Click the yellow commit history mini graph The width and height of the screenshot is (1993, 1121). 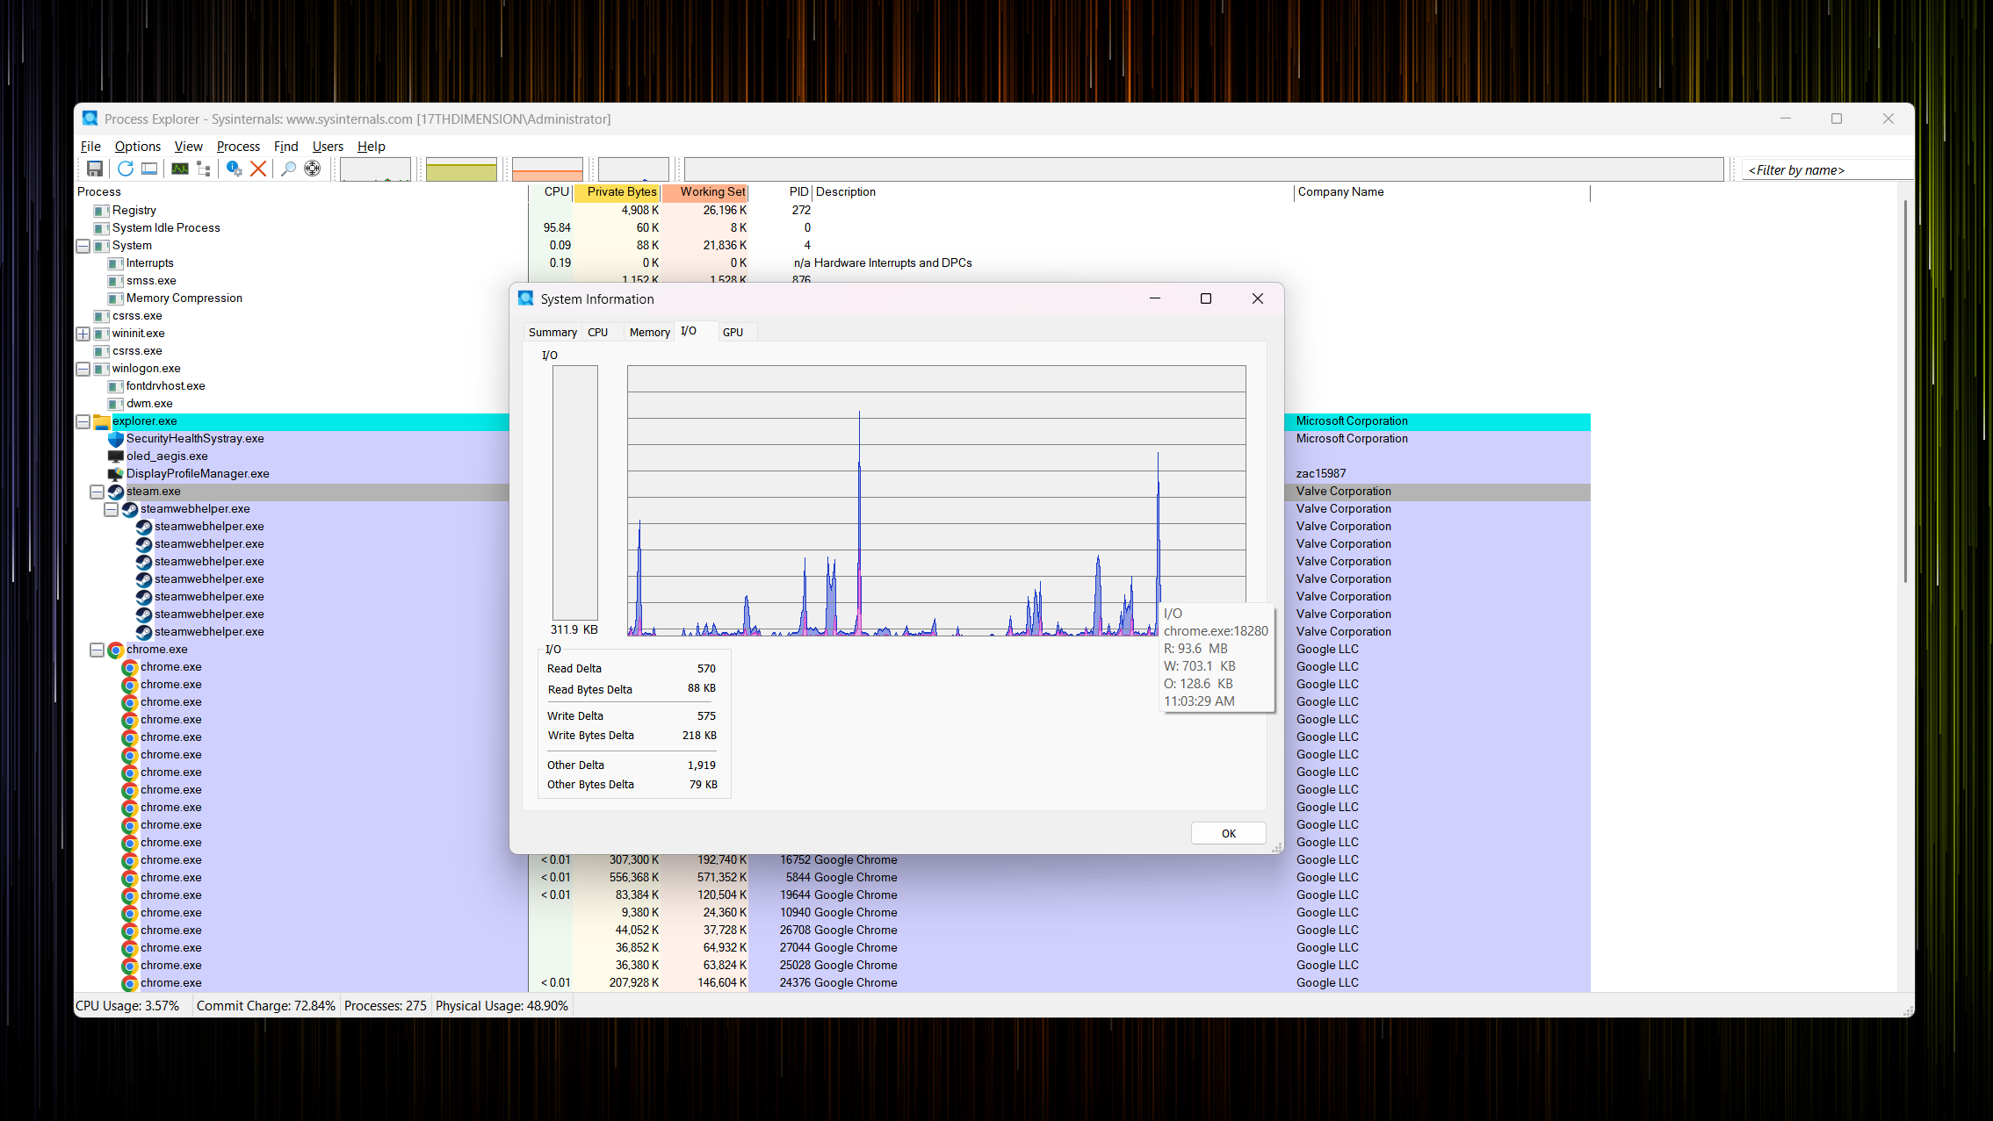pyautogui.click(x=461, y=169)
